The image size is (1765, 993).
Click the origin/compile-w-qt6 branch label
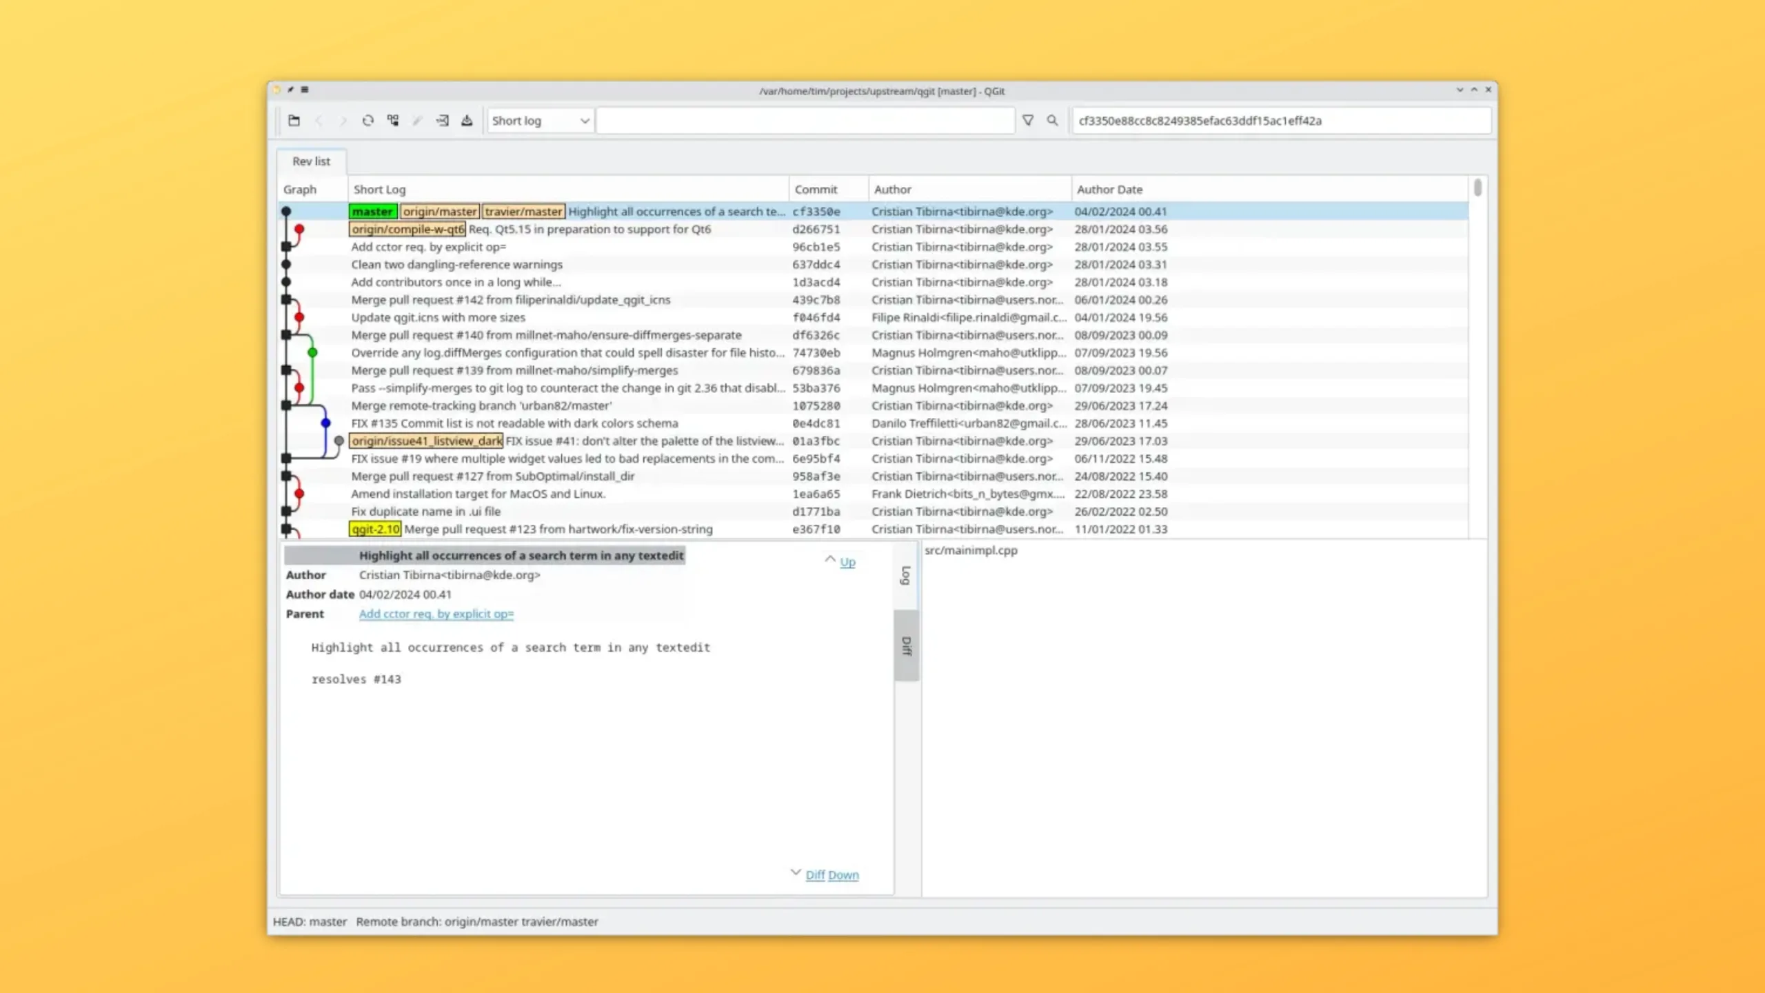(x=407, y=229)
